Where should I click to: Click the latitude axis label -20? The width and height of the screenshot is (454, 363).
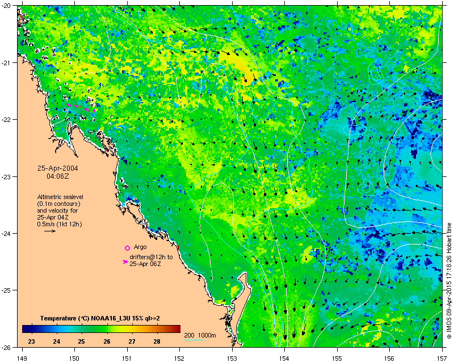6,6
